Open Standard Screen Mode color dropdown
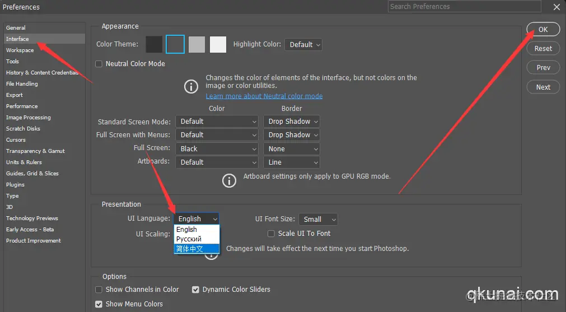 pyautogui.click(x=217, y=122)
